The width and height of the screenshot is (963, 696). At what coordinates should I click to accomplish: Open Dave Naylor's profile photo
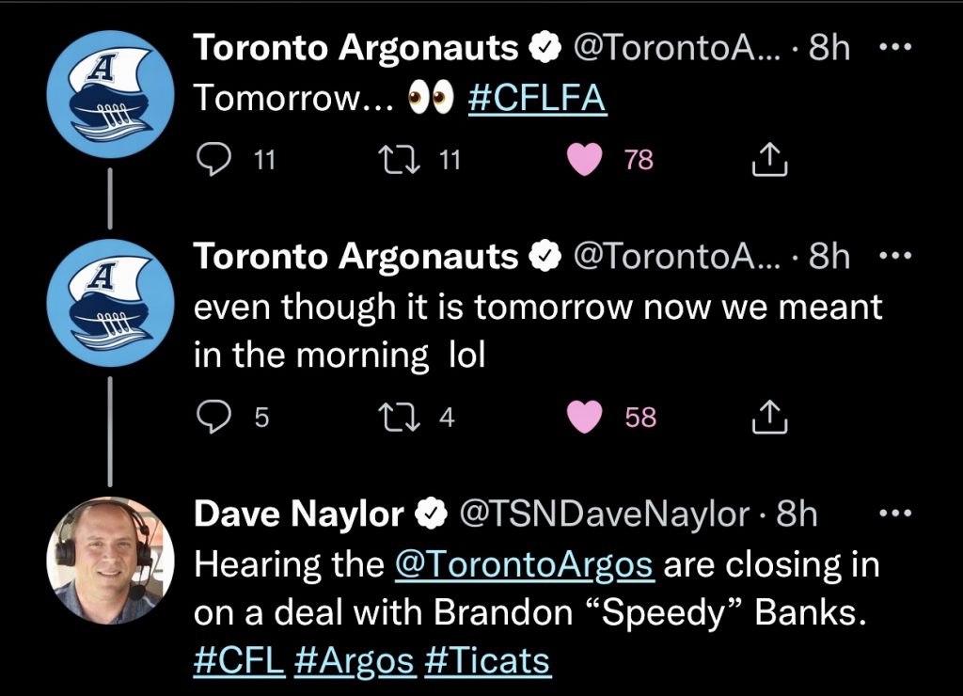110,560
